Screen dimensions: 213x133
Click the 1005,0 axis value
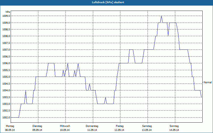[x=6, y=77]
